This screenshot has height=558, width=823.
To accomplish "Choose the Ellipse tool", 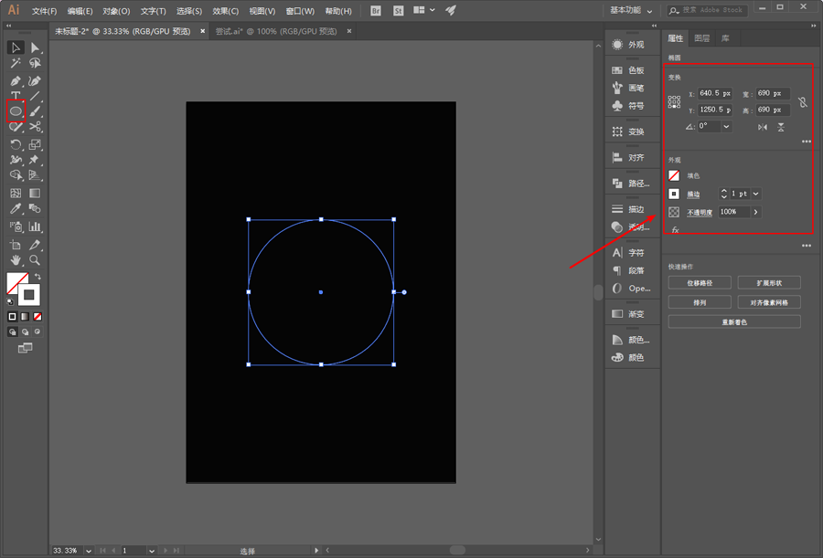I will 16,111.
